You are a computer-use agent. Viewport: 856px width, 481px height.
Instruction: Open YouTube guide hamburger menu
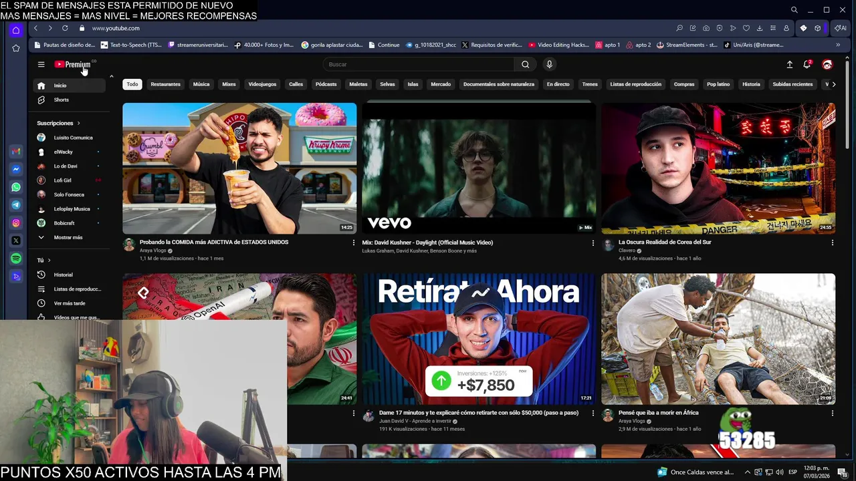coord(41,64)
